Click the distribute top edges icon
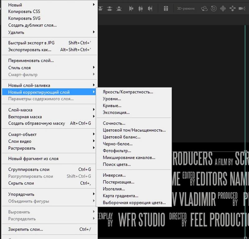 (100, 8)
